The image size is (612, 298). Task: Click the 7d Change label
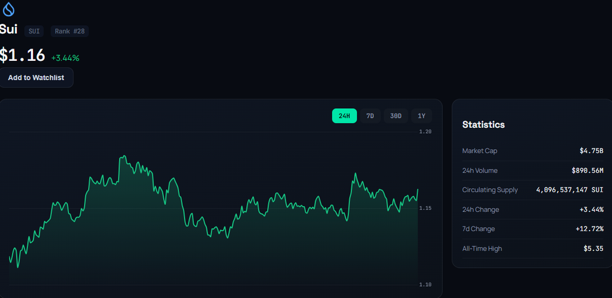pyautogui.click(x=479, y=229)
